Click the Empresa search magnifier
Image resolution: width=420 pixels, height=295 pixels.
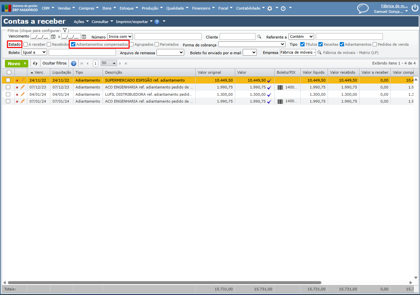point(319,52)
